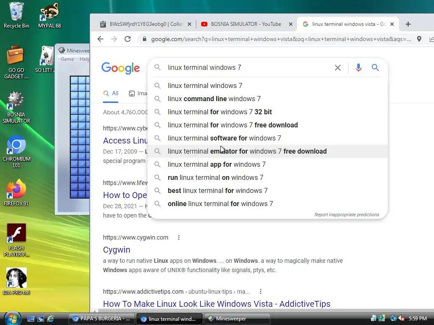Choose suggestion 'linux terminal for windows 7 32 bit'

pos(268,112)
